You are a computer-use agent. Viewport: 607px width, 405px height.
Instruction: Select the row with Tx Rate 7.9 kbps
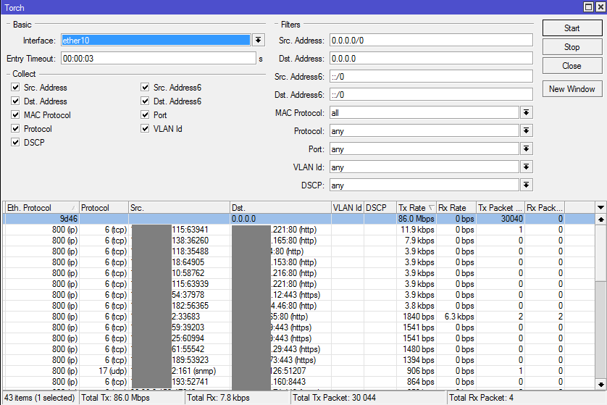pos(299,241)
